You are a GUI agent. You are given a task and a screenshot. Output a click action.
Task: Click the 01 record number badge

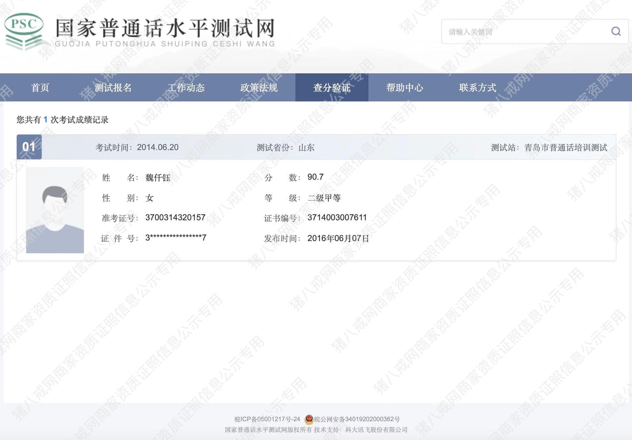click(x=29, y=147)
